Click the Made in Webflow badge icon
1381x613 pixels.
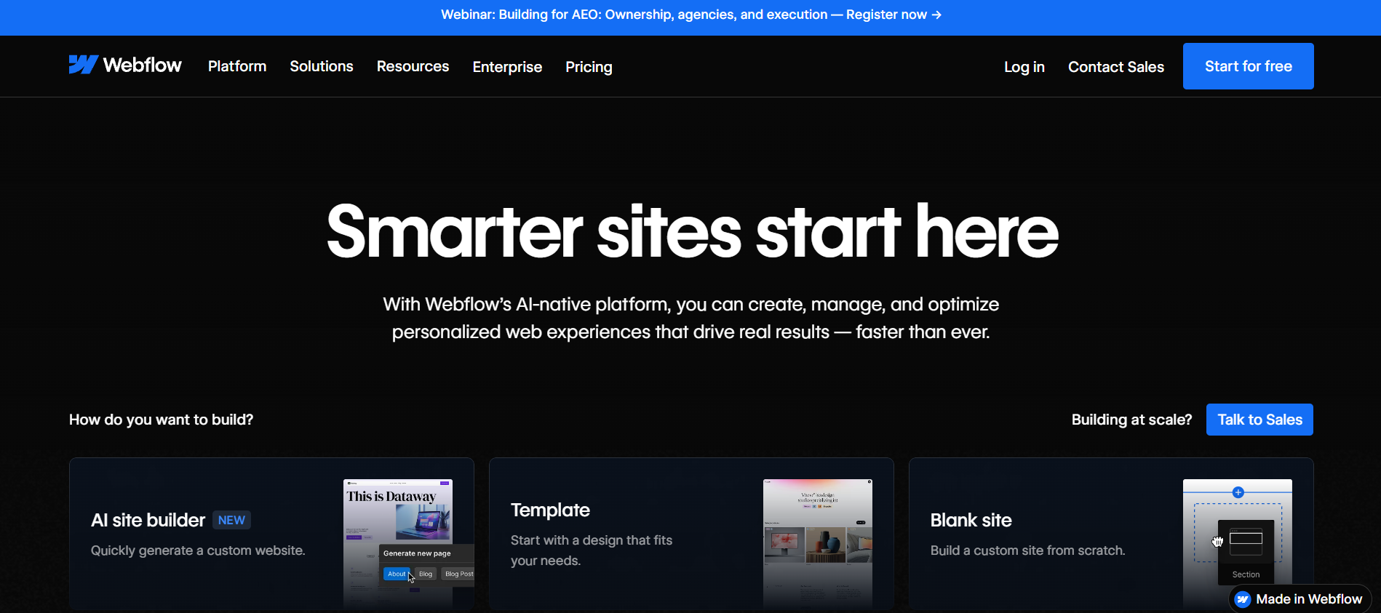pos(1243,599)
